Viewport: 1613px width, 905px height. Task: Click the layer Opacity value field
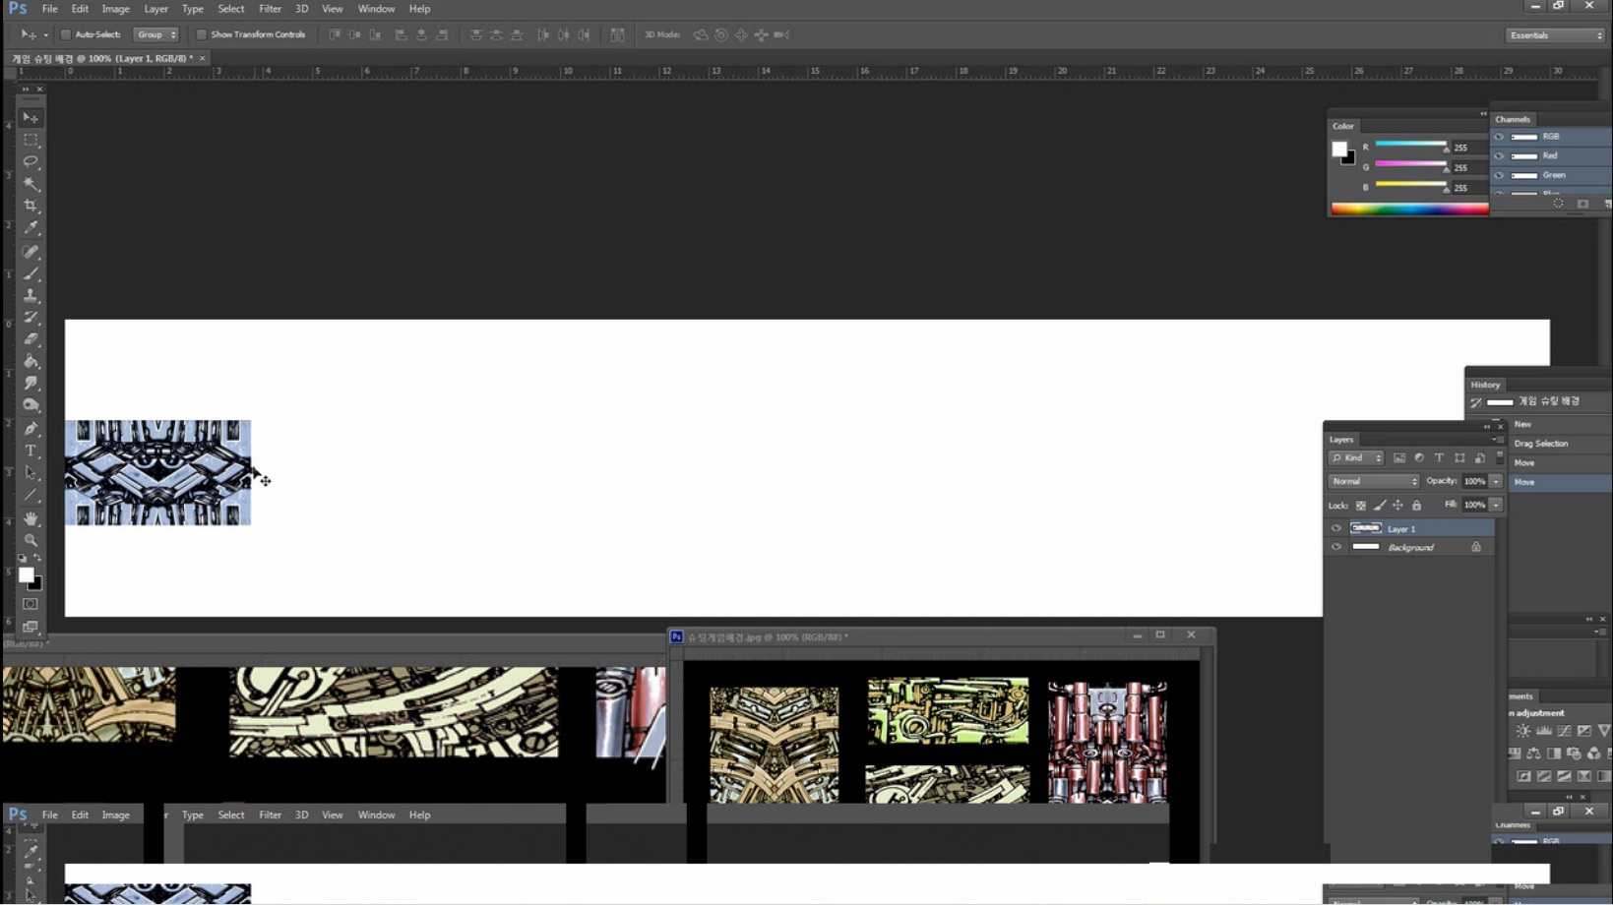1473,481
